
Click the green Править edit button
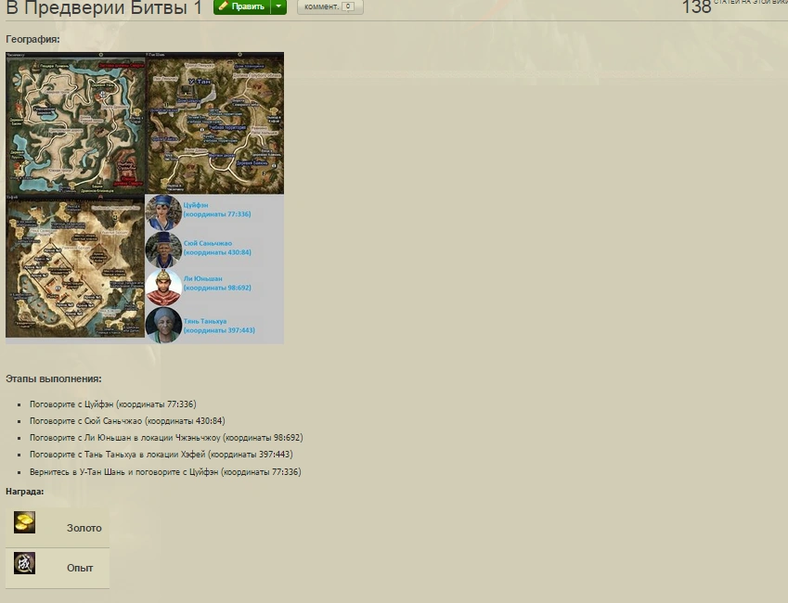click(242, 6)
